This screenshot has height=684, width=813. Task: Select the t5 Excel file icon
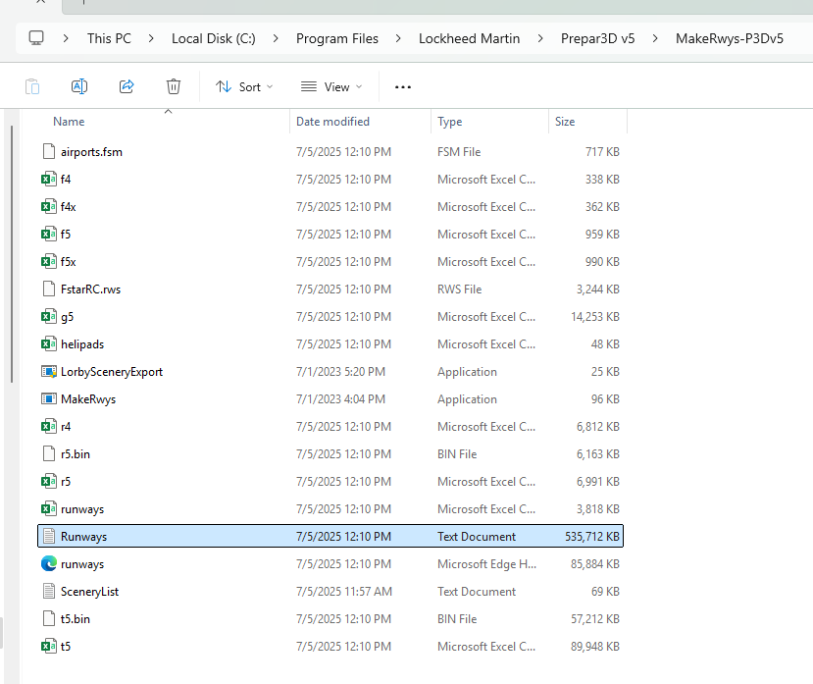click(49, 646)
